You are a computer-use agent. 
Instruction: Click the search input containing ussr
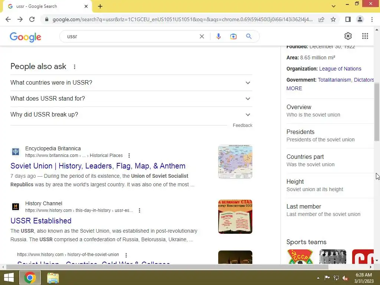[131, 36]
